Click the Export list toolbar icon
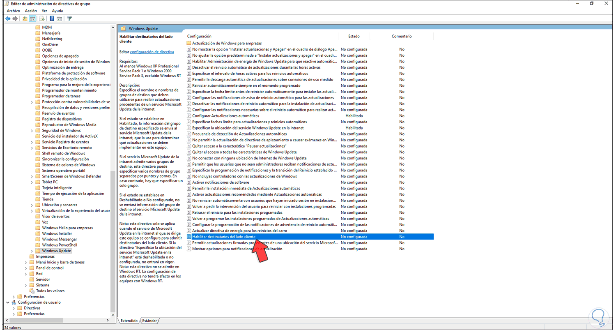 coord(42,18)
